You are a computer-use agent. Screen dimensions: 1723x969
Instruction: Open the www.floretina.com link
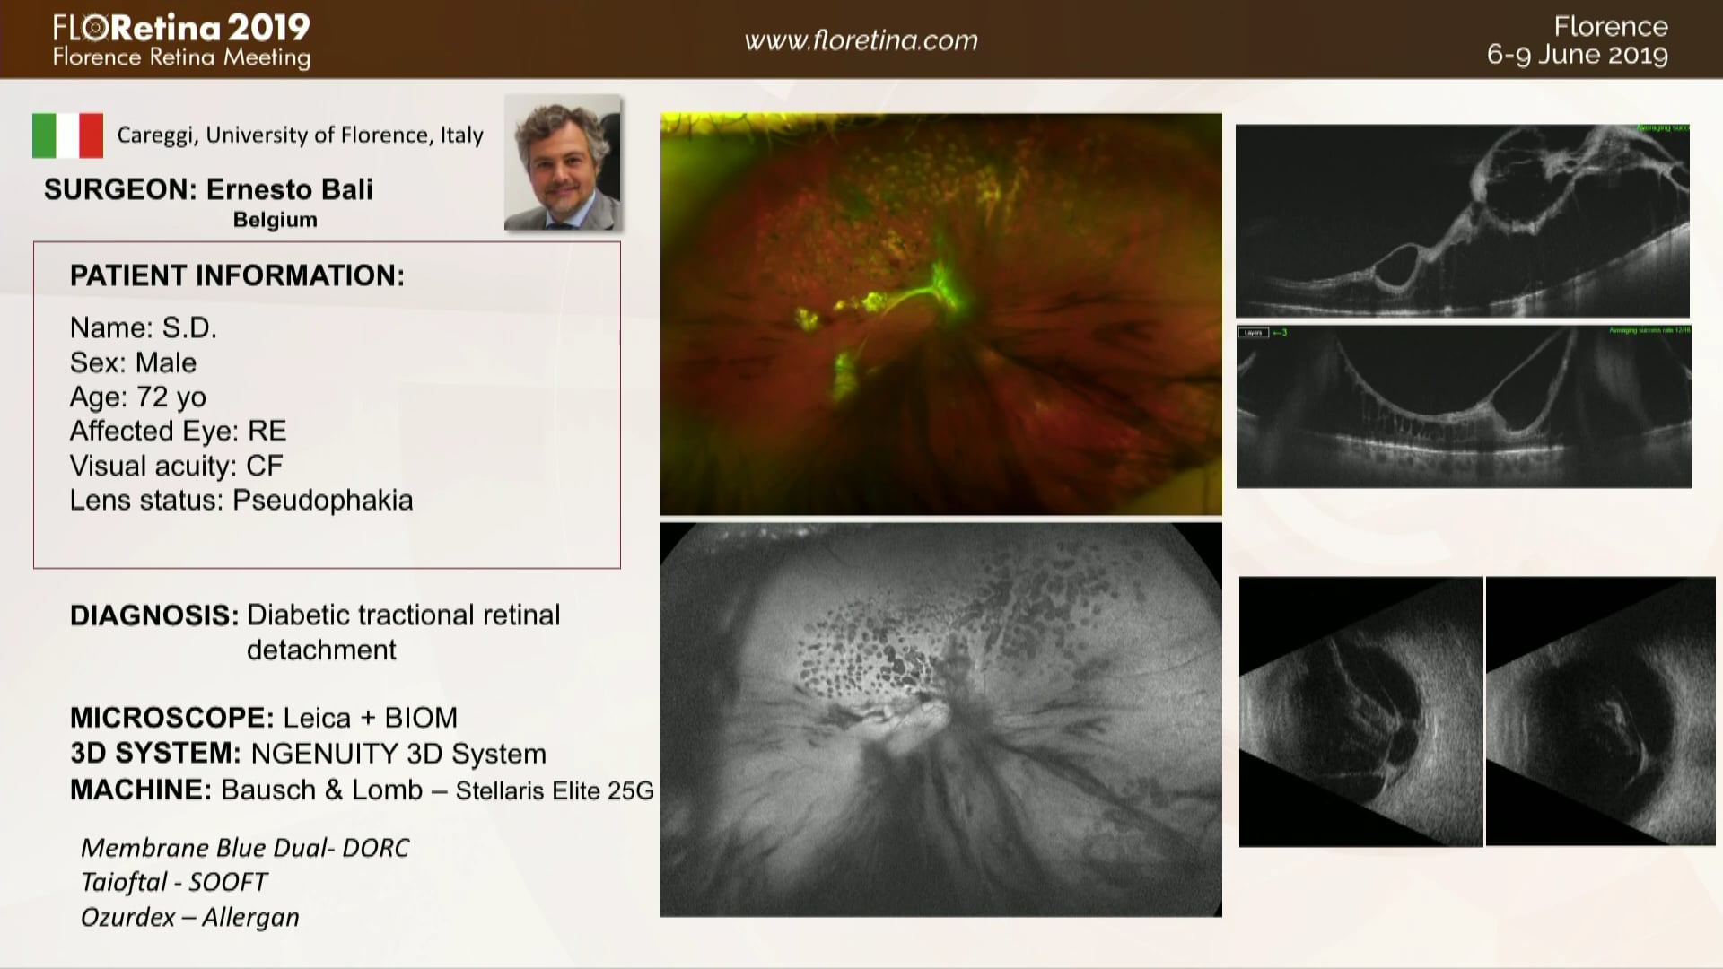[x=861, y=40]
